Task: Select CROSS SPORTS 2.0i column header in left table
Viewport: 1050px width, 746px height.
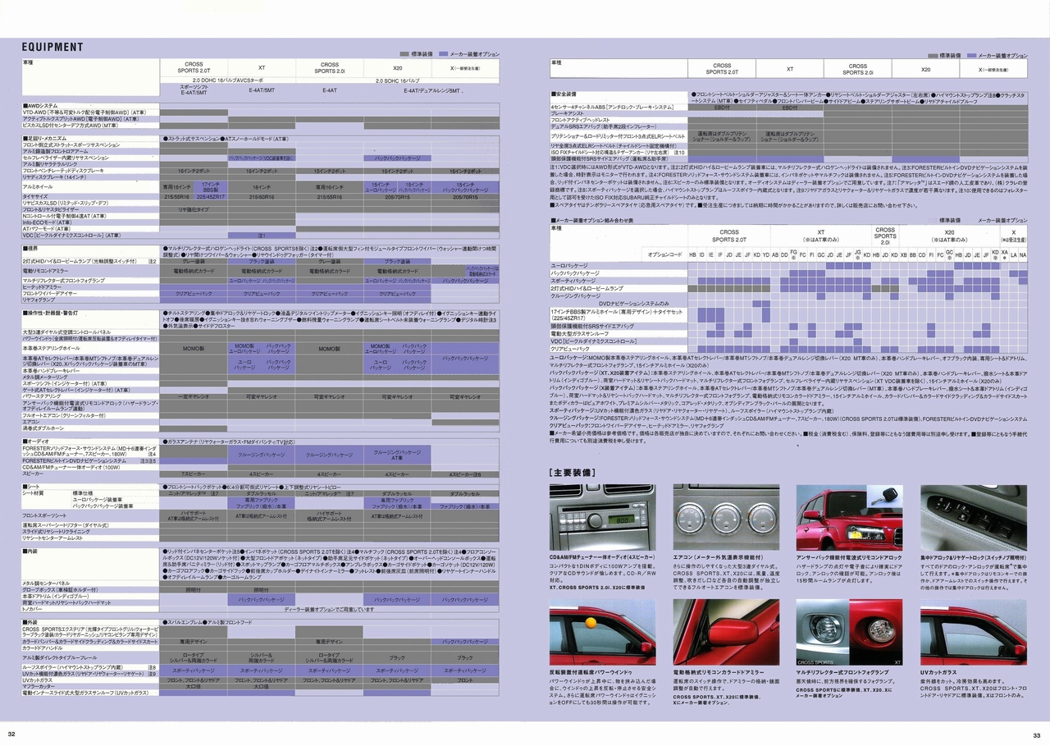Action: [329, 67]
